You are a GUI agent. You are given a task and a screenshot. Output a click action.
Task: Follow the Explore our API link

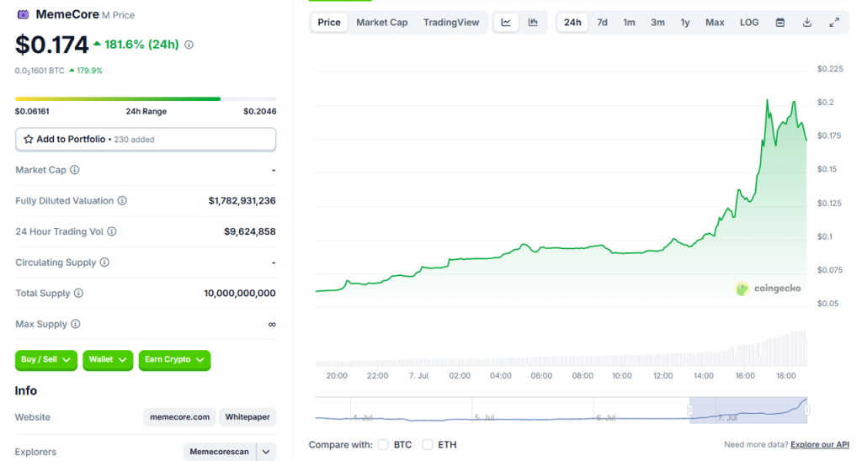point(820,444)
